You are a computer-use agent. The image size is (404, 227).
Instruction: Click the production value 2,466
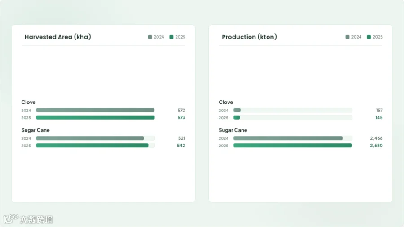[x=377, y=138]
